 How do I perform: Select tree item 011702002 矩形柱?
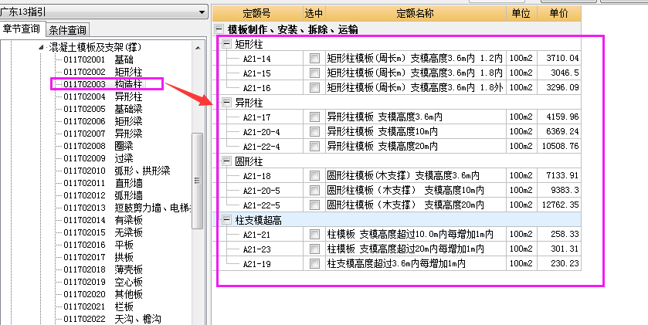pyautogui.click(x=103, y=73)
